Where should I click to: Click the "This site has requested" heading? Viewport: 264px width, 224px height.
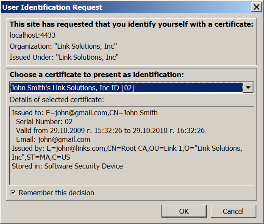(131, 24)
